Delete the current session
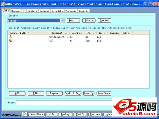159x119 pixels. 89,20
